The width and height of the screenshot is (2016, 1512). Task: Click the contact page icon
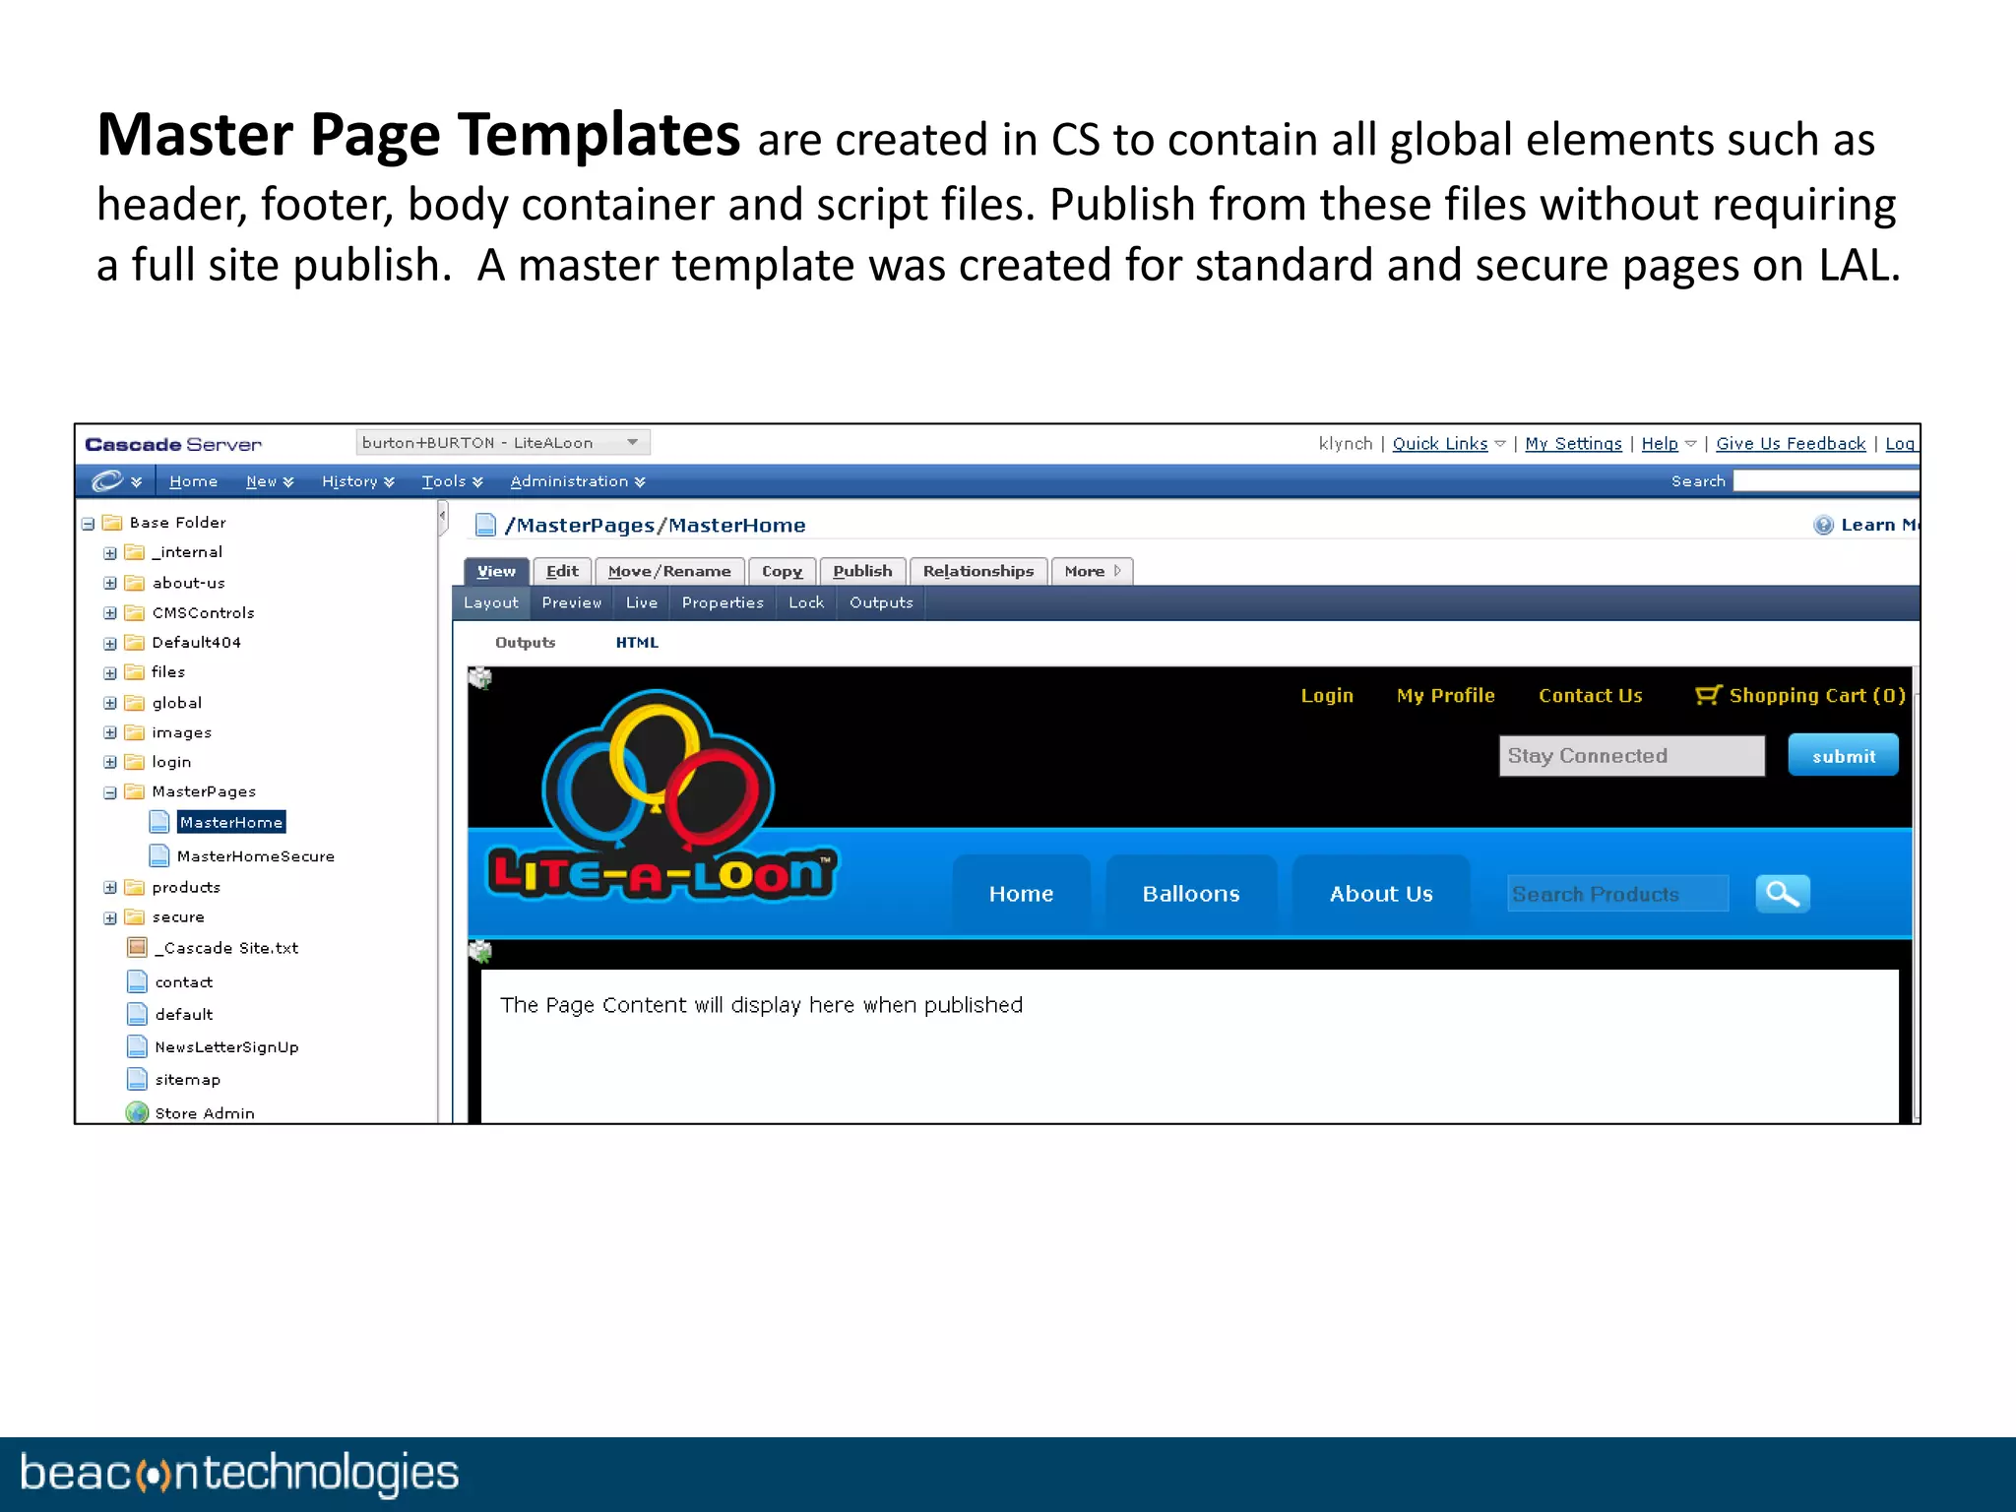[138, 981]
